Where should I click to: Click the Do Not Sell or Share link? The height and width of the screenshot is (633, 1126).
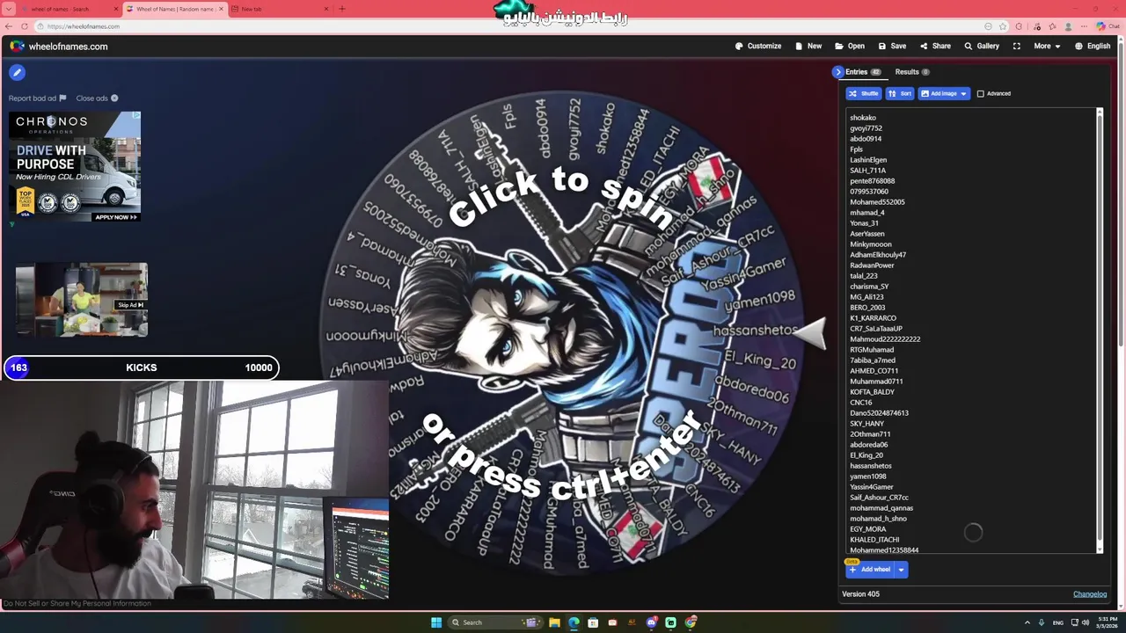(x=77, y=603)
